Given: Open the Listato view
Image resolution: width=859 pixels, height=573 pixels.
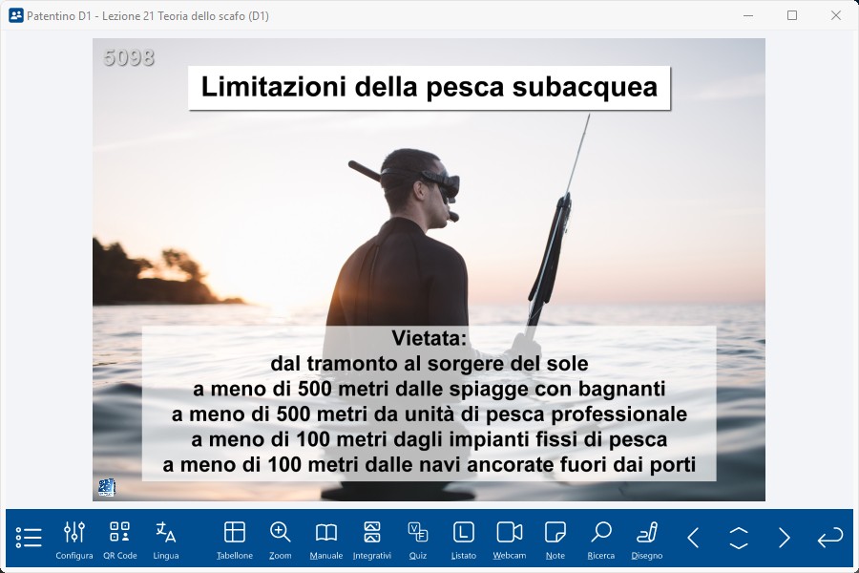Looking at the screenshot, I should [x=463, y=539].
